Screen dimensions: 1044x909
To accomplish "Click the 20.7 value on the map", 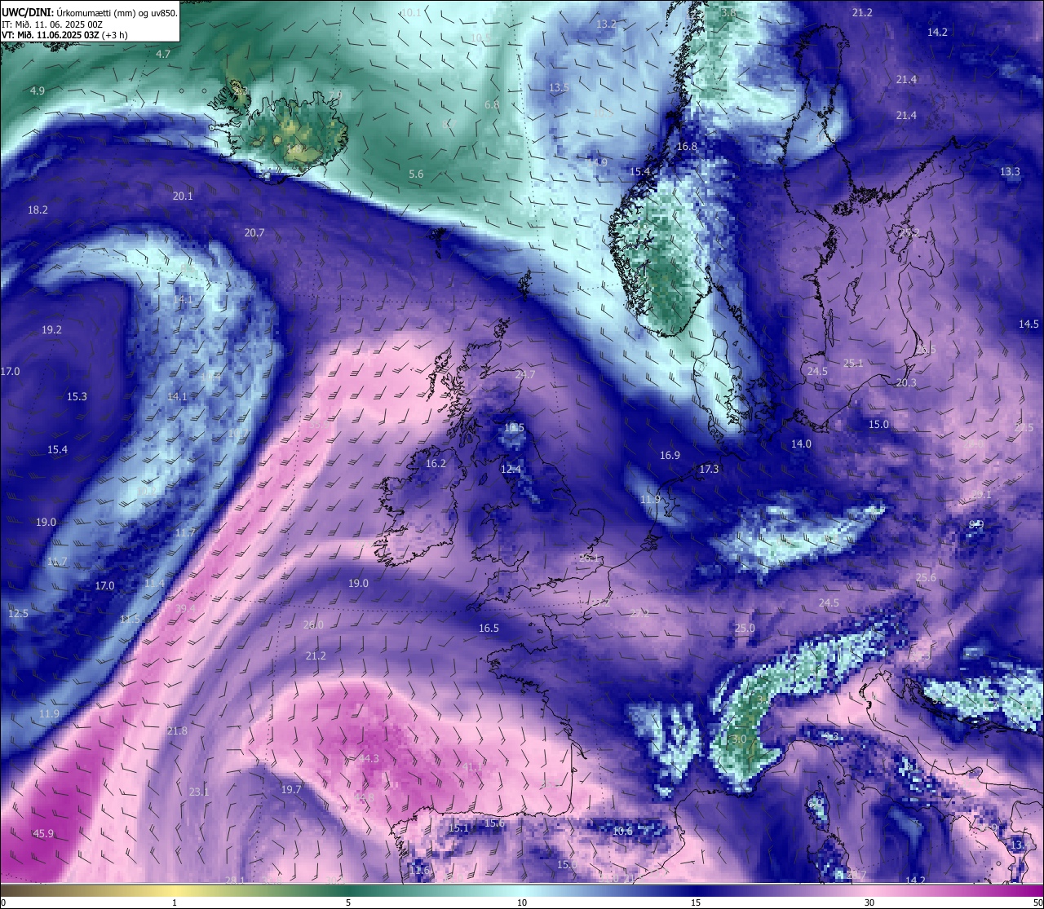I will (x=254, y=232).
